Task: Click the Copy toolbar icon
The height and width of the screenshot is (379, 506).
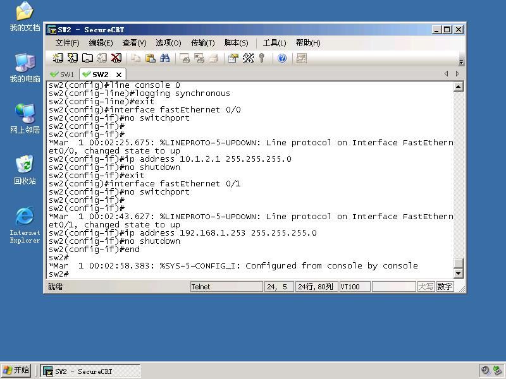Action: tap(135, 58)
